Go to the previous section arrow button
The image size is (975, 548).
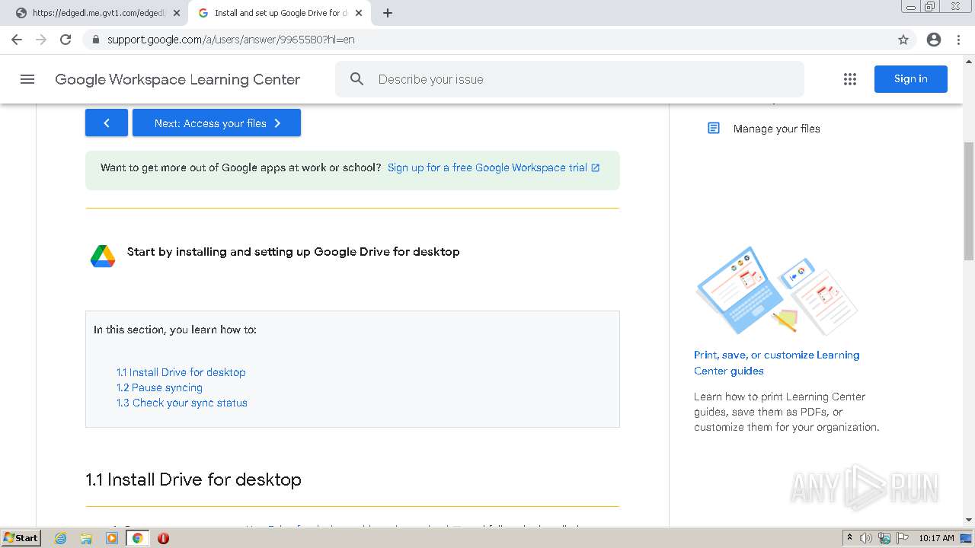[x=107, y=123]
